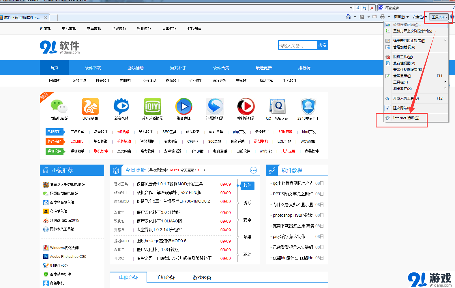The image size is (455, 288).
Task: Expand the 页面(P) dropdown
Action: coord(401,17)
